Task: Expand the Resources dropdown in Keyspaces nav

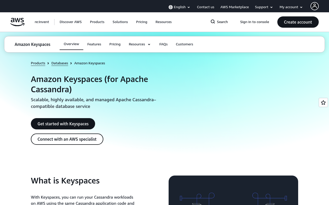Action: (x=140, y=44)
